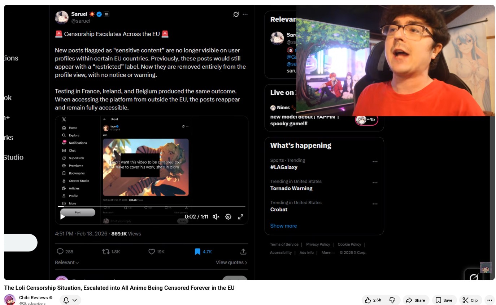Unmute the embedded video speaker icon

(216, 217)
